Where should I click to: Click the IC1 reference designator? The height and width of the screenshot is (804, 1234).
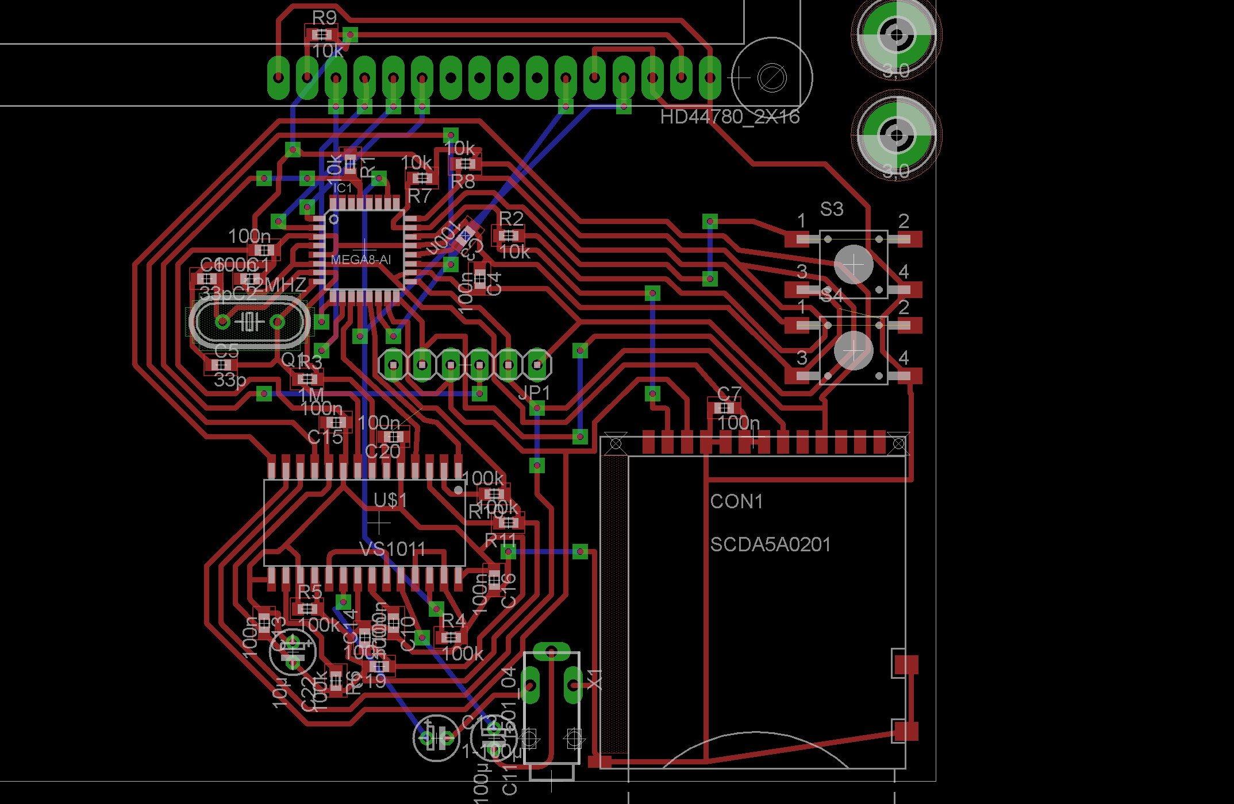coord(343,188)
